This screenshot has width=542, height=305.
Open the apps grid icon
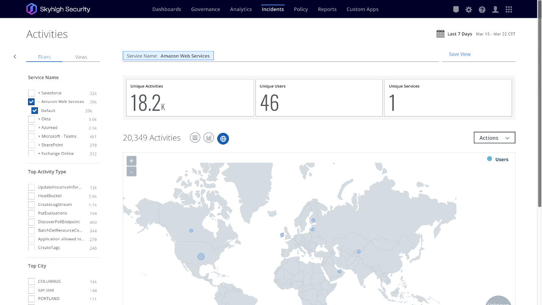point(509,9)
